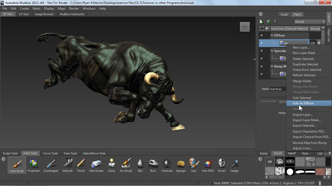
Task: Select the Blur tool
Action: coord(140,165)
